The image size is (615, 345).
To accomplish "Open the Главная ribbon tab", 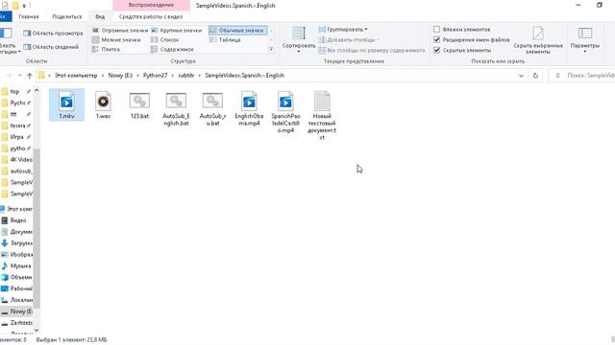I will pos(29,17).
